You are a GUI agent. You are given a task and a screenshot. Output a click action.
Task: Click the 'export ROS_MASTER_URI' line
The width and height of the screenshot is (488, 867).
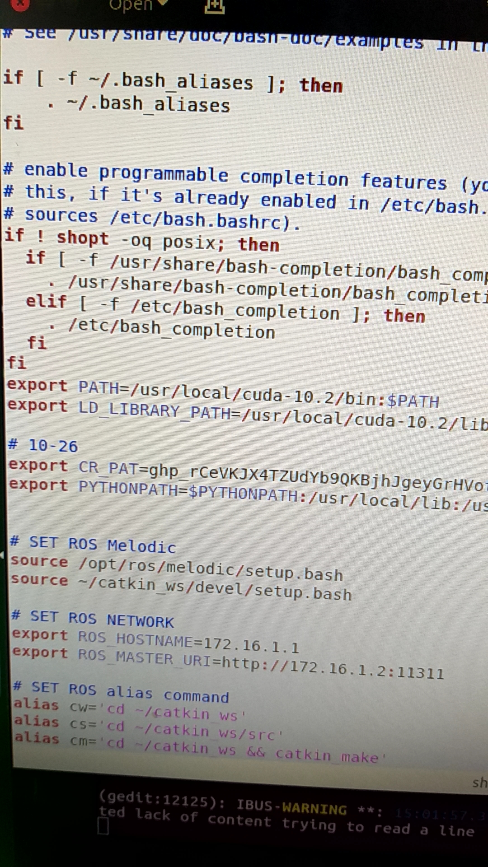coord(228,662)
